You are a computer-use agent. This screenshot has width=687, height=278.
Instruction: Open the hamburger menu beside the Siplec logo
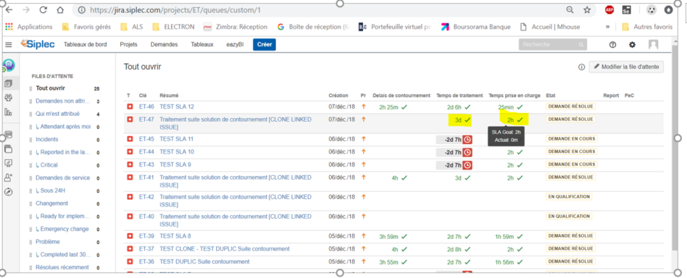click(x=9, y=45)
